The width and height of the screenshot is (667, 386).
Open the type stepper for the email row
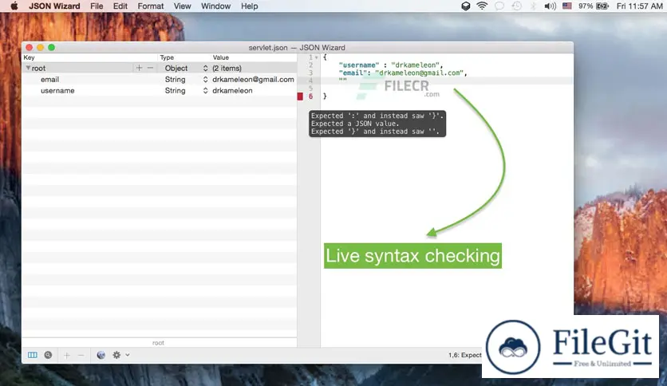(x=206, y=80)
